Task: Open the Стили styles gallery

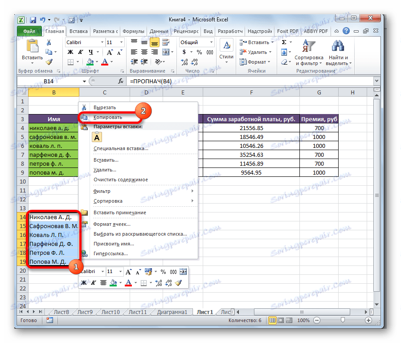Action: pyautogui.click(x=226, y=51)
